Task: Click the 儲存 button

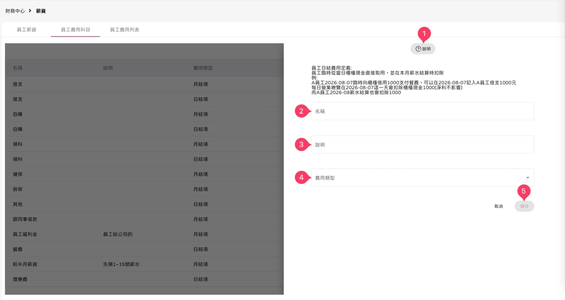Action: tap(524, 206)
